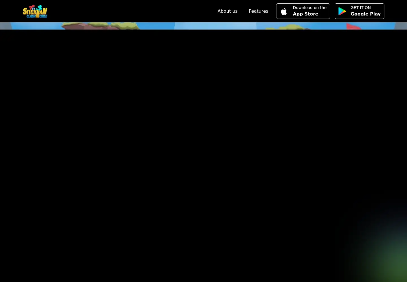
Task: Download on the App Store button
Action: [303, 11]
